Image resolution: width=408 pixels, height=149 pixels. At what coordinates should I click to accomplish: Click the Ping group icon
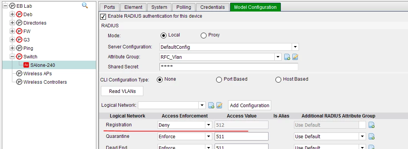(x=19, y=48)
